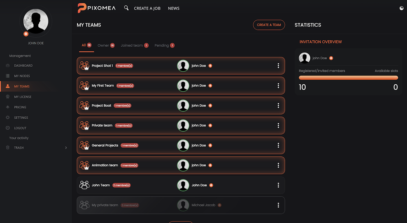The image size is (407, 223).
Task: Open Pricing sidebar link
Action: [20, 107]
